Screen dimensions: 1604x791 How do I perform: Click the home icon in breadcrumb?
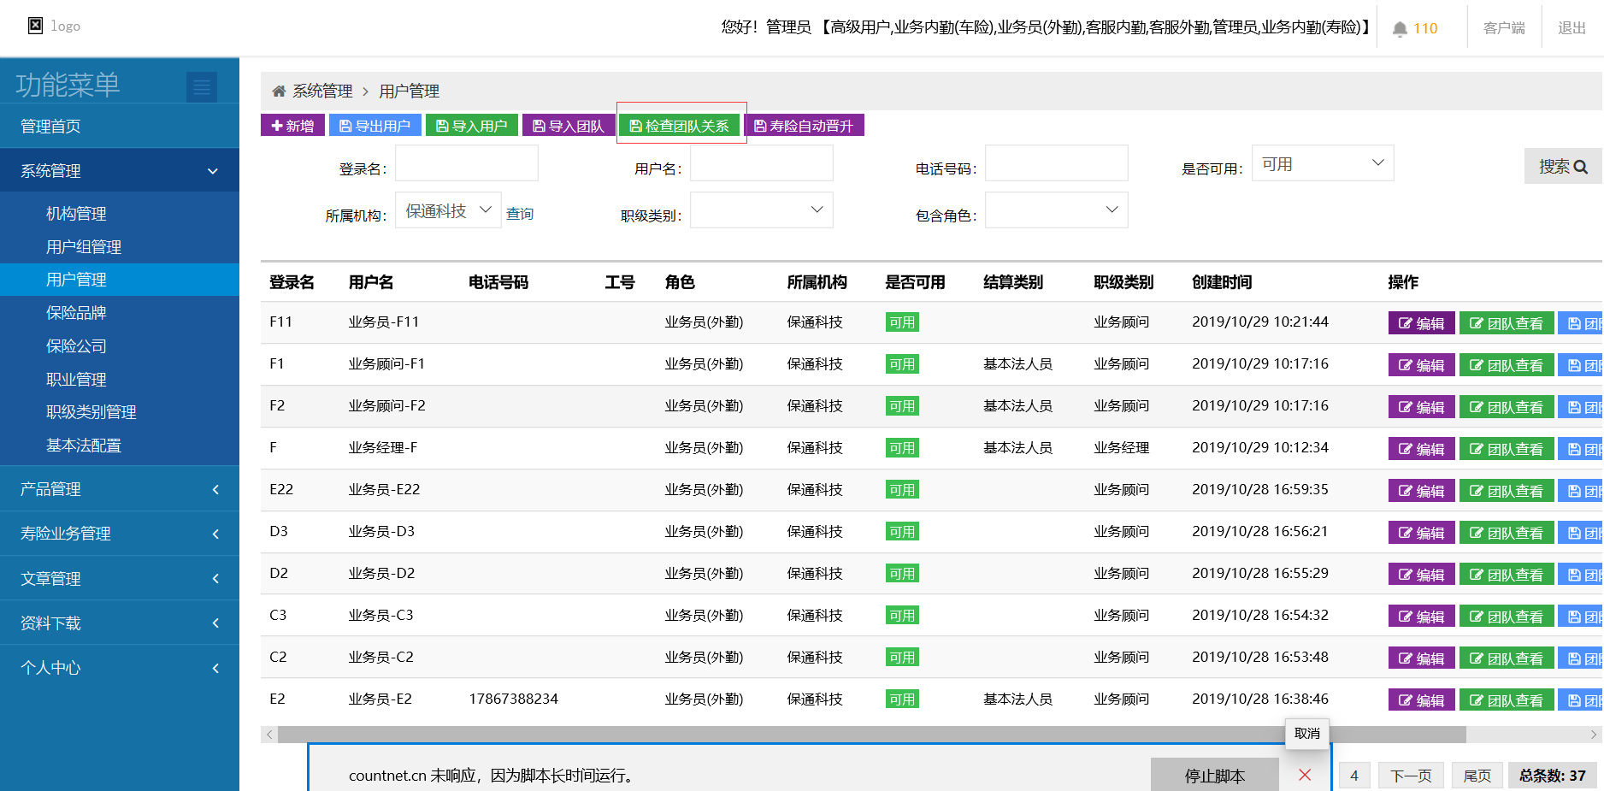pos(279,91)
